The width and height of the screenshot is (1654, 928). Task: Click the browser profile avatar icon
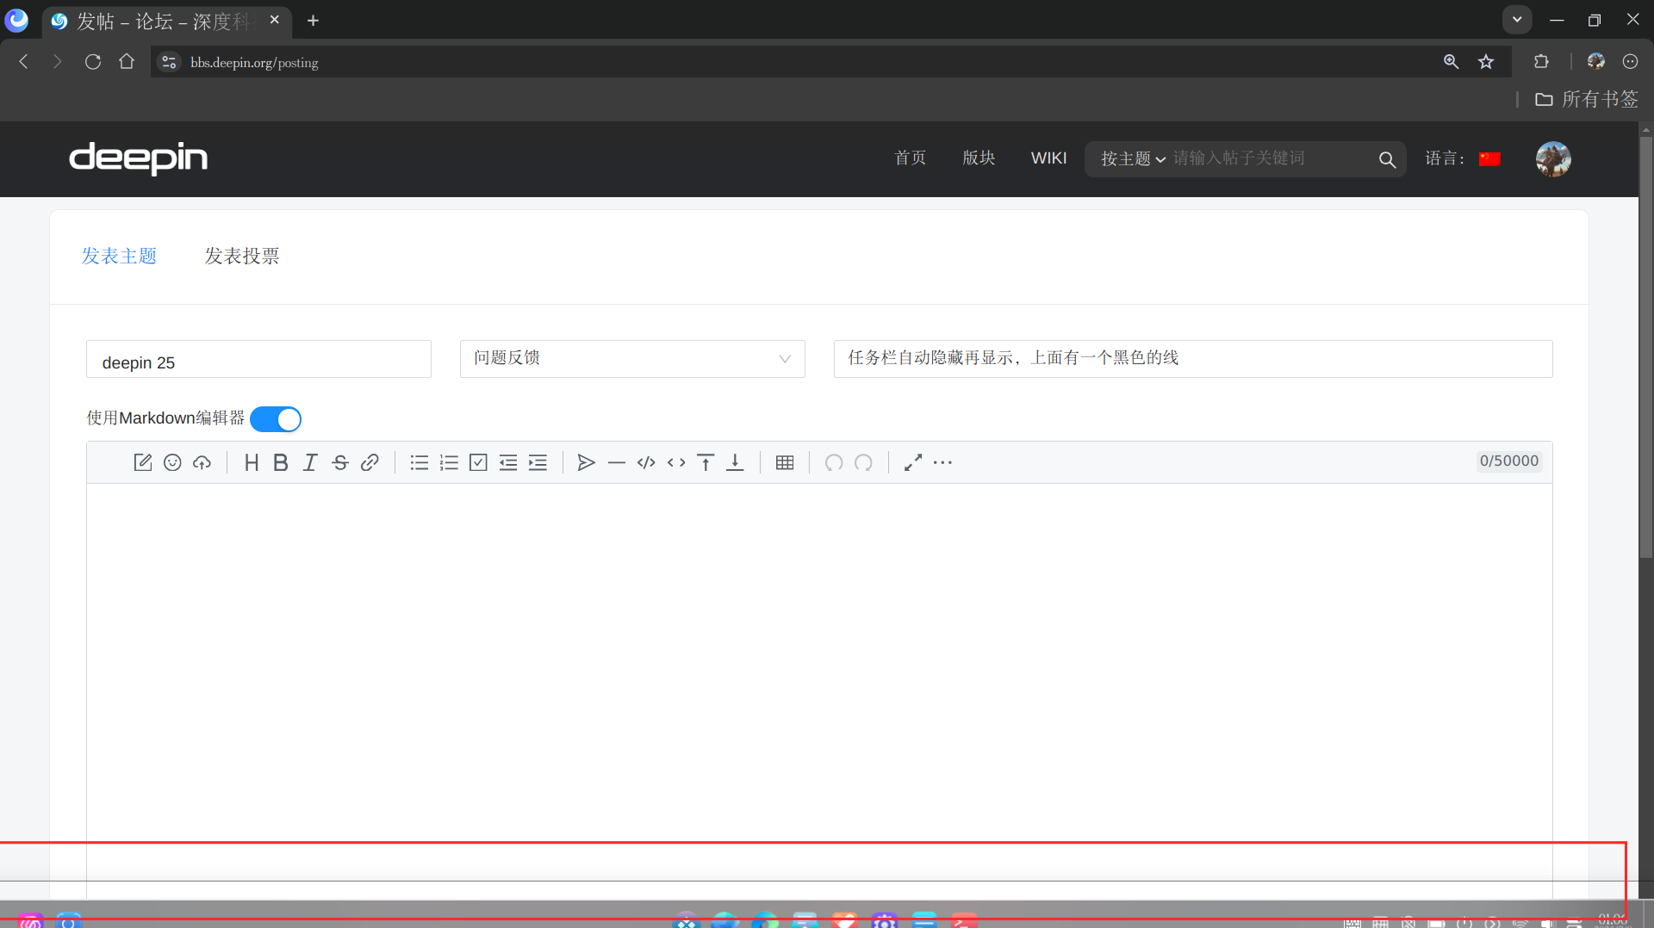[1596, 61]
